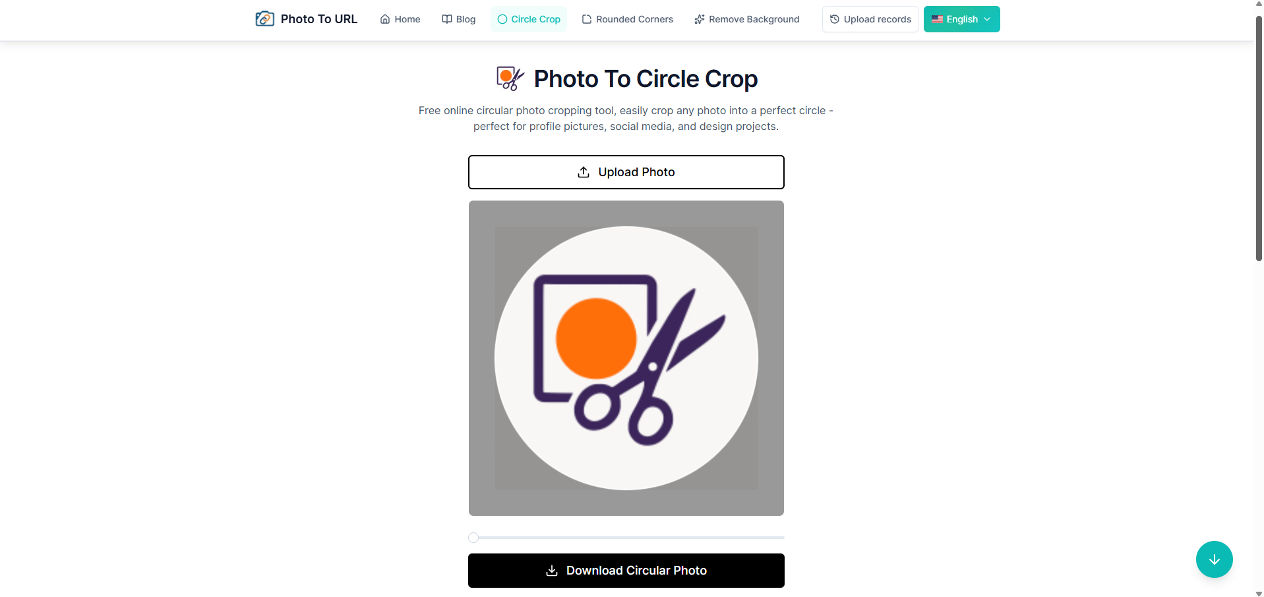This screenshot has height=597, width=1264.
Task: Click the Photo To URL logo icon
Action: [264, 19]
